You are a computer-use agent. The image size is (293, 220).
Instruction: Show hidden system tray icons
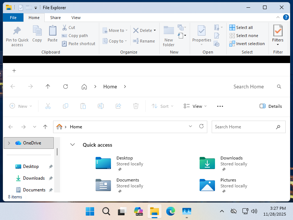click(222, 212)
